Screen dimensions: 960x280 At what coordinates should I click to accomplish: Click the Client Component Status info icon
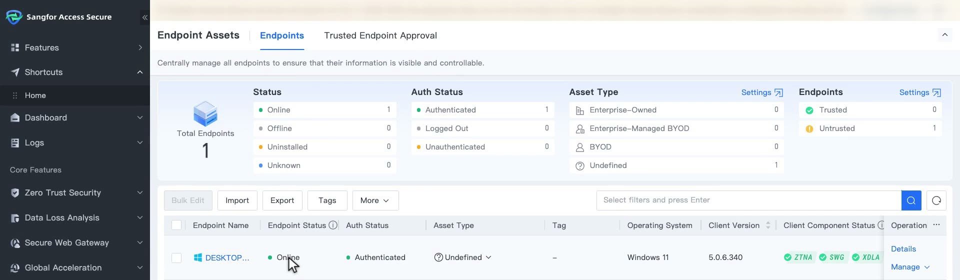click(x=881, y=225)
